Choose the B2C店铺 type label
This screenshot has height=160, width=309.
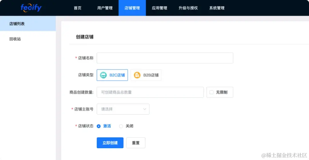point(117,75)
